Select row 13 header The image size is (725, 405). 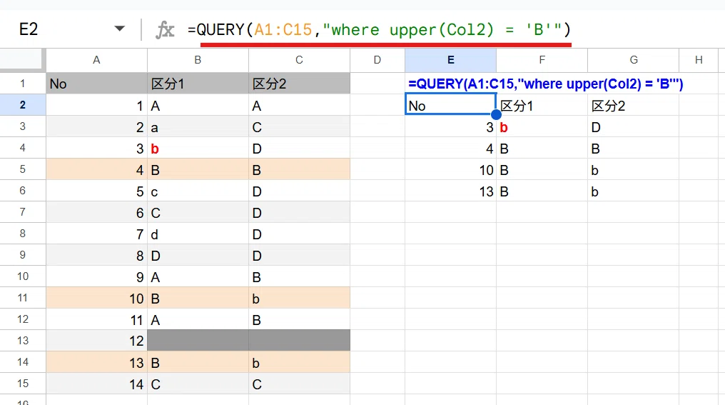click(x=23, y=341)
